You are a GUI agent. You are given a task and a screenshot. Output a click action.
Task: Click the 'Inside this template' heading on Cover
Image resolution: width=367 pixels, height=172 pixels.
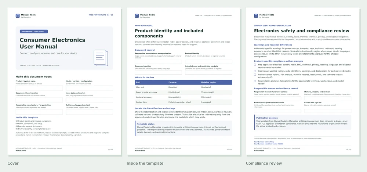coord(27,117)
